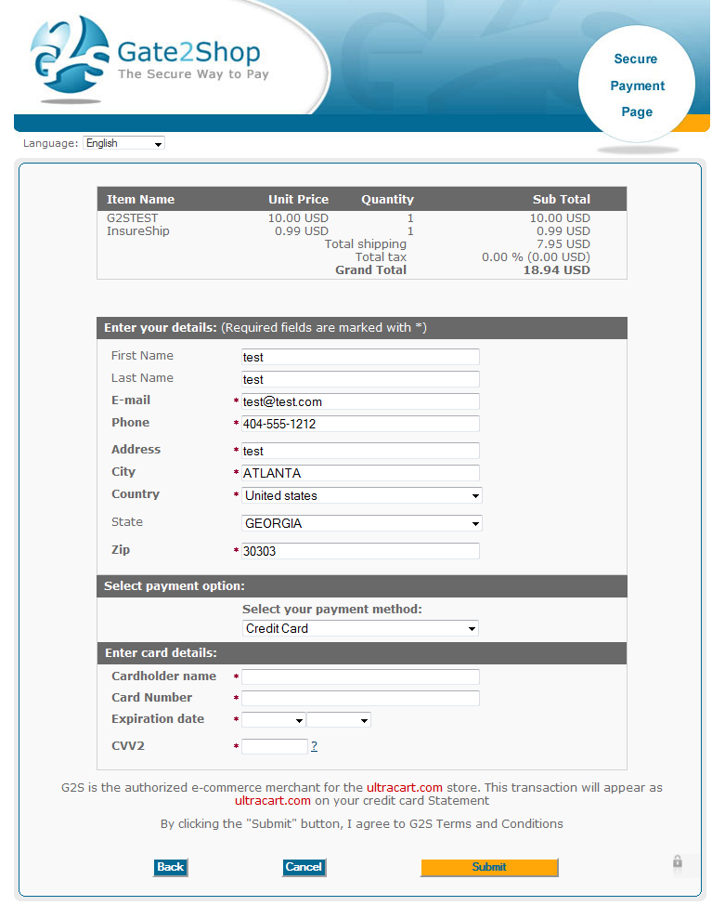Expand the Country dropdown
712x906 pixels.
[361, 495]
